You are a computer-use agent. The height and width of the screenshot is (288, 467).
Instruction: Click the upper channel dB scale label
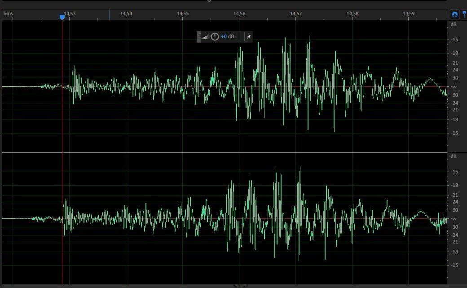(x=454, y=24)
